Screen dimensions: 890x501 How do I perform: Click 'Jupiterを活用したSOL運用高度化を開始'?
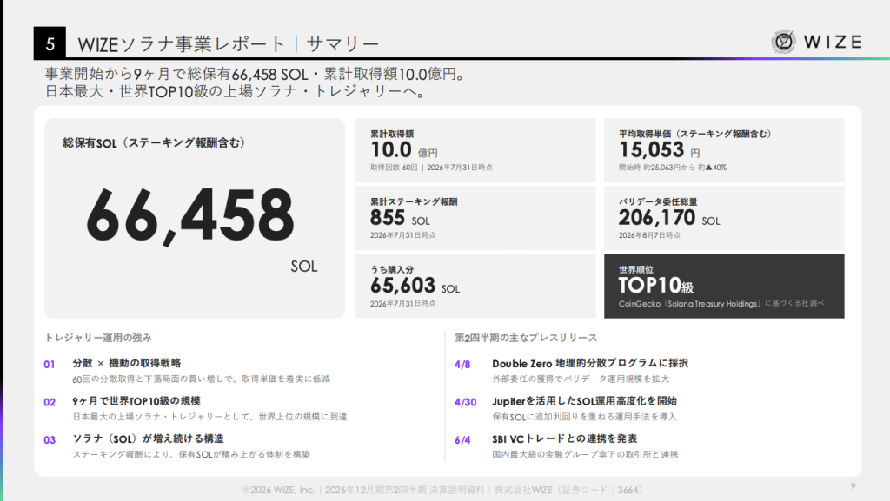tap(585, 401)
